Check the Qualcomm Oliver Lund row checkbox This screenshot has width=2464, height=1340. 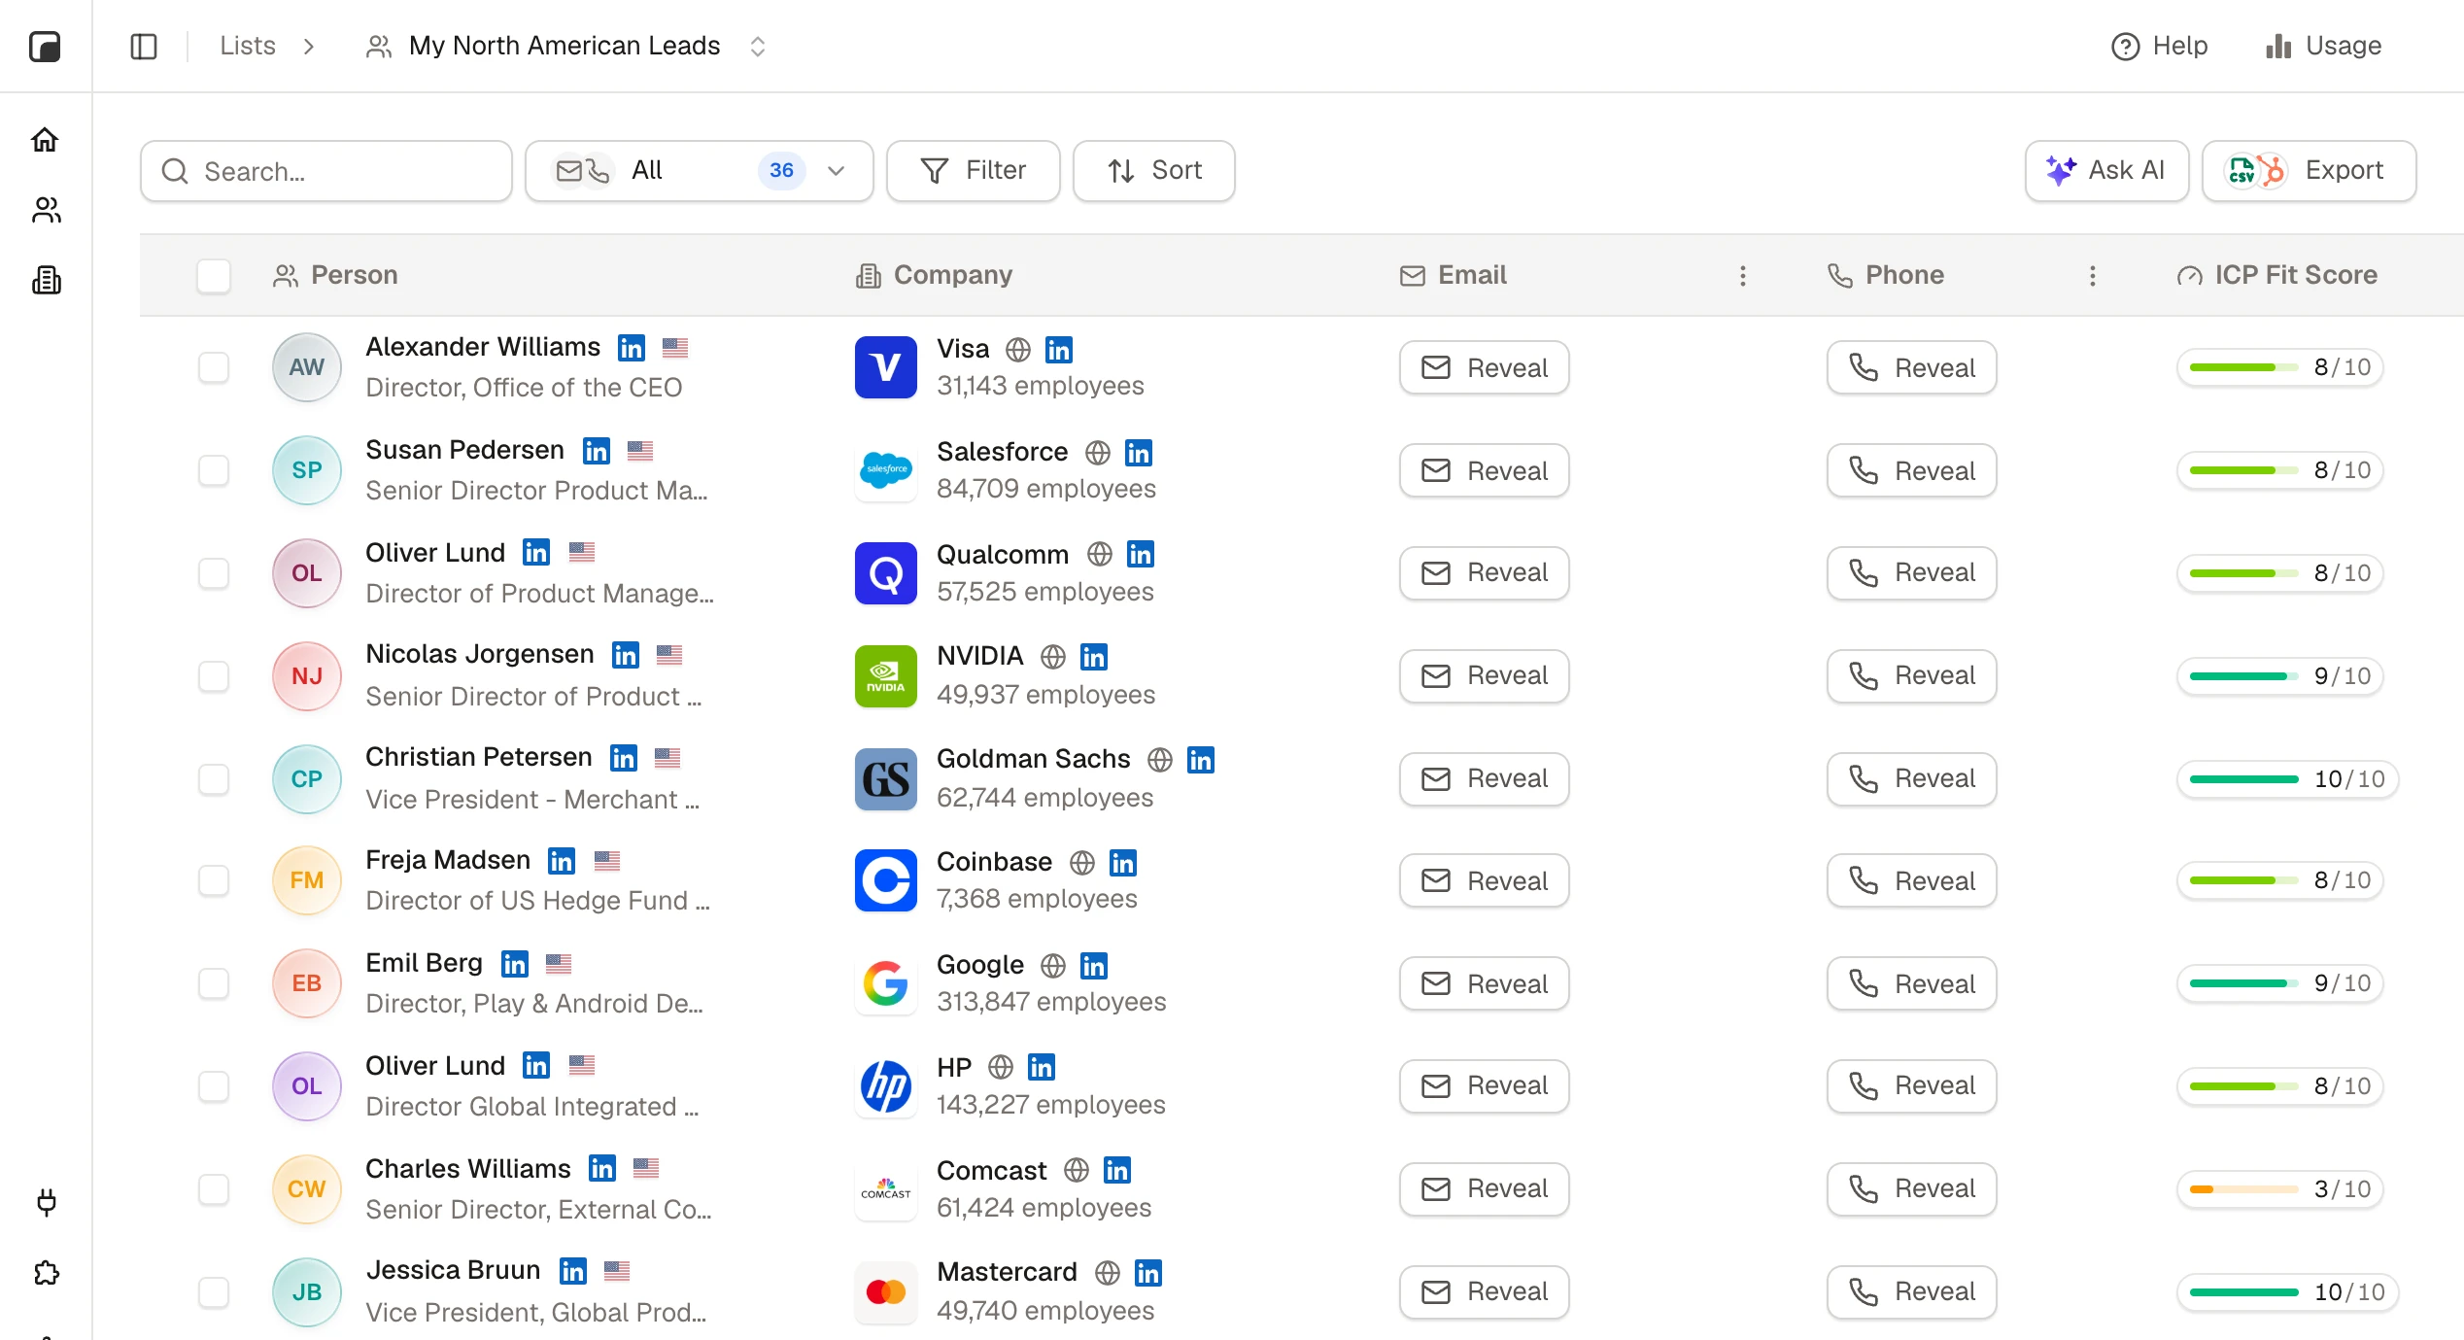coord(214,573)
